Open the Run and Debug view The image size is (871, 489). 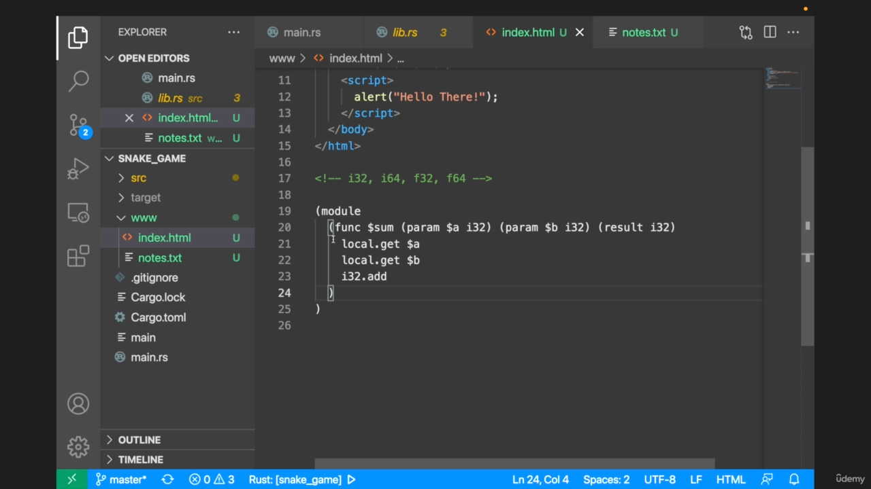(78, 168)
